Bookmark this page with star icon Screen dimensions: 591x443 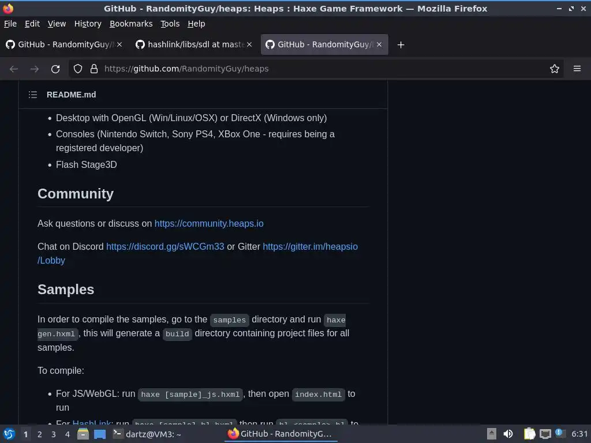tap(554, 69)
